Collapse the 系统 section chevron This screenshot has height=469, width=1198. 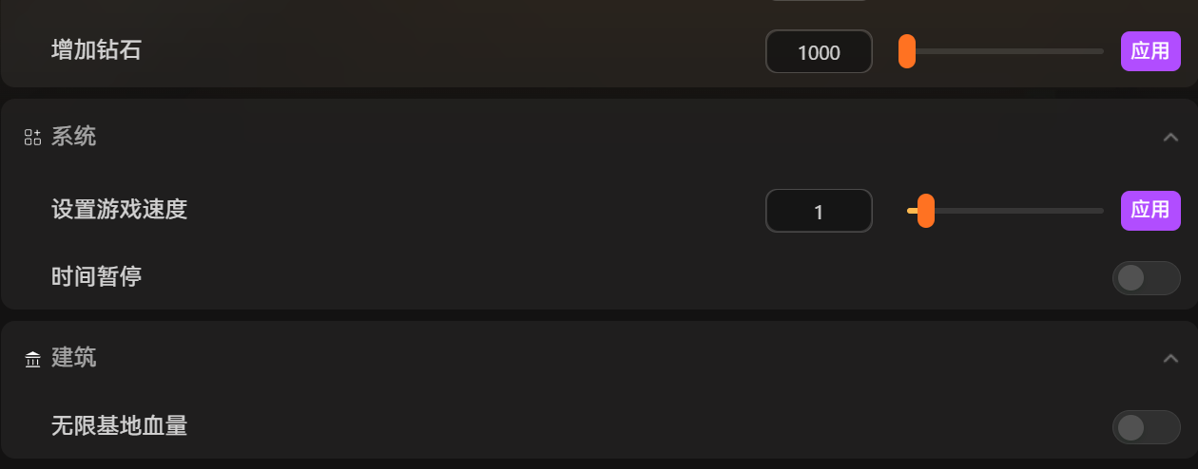coord(1170,138)
